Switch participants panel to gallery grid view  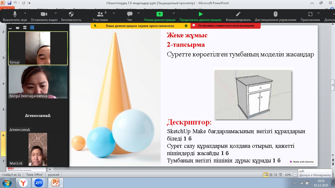coord(32,27)
